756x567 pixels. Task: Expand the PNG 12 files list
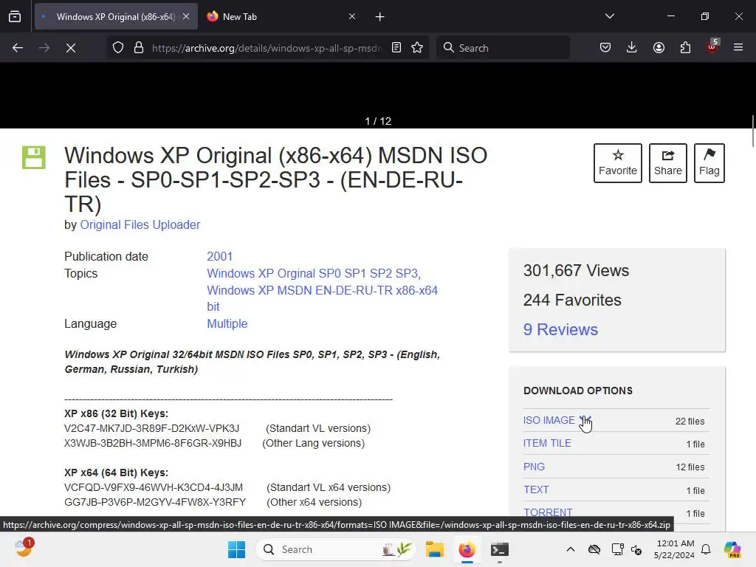point(690,467)
